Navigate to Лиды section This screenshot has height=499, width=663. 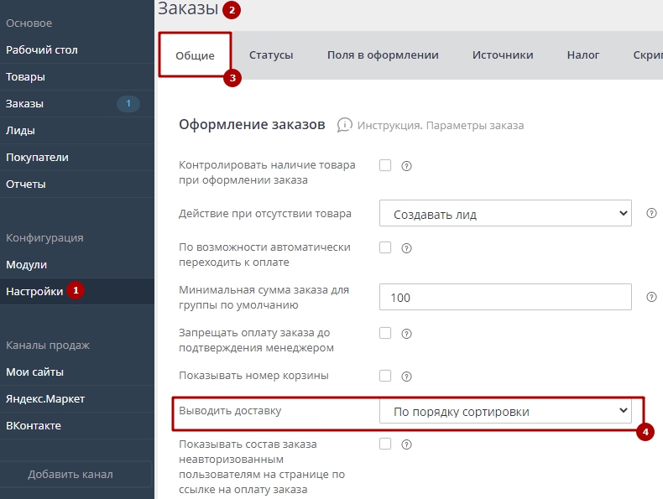[77, 131]
